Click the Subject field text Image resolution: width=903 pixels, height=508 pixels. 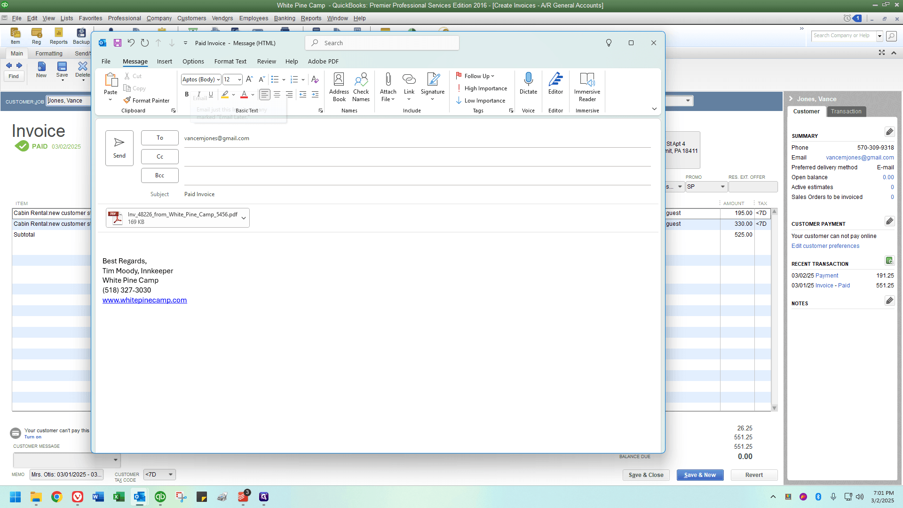pyautogui.click(x=199, y=194)
